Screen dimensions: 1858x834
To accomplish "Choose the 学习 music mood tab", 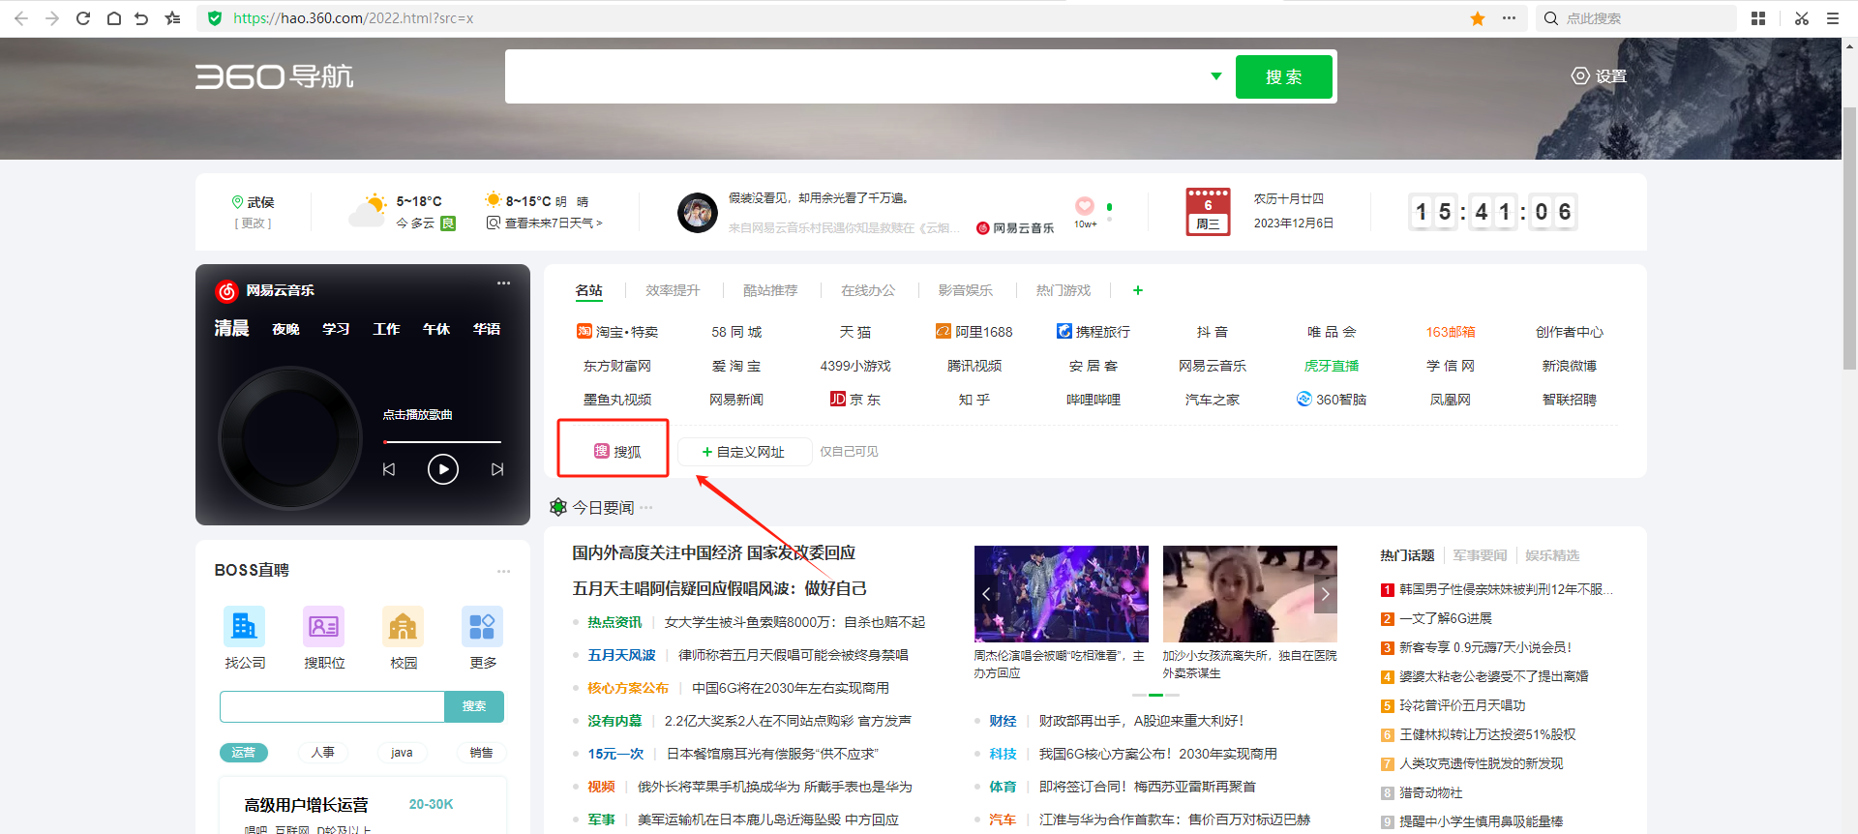I will coord(336,329).
